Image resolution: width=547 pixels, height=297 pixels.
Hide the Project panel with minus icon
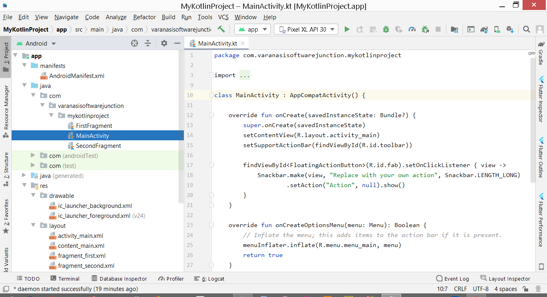click(x=177, y=43)
